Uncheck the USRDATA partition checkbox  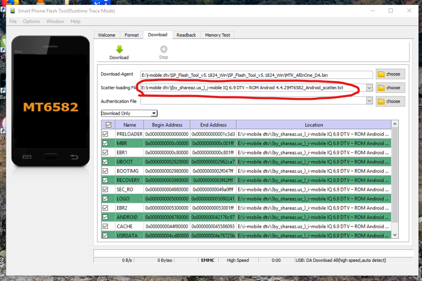pyautogui.click(x=105, y=236)
